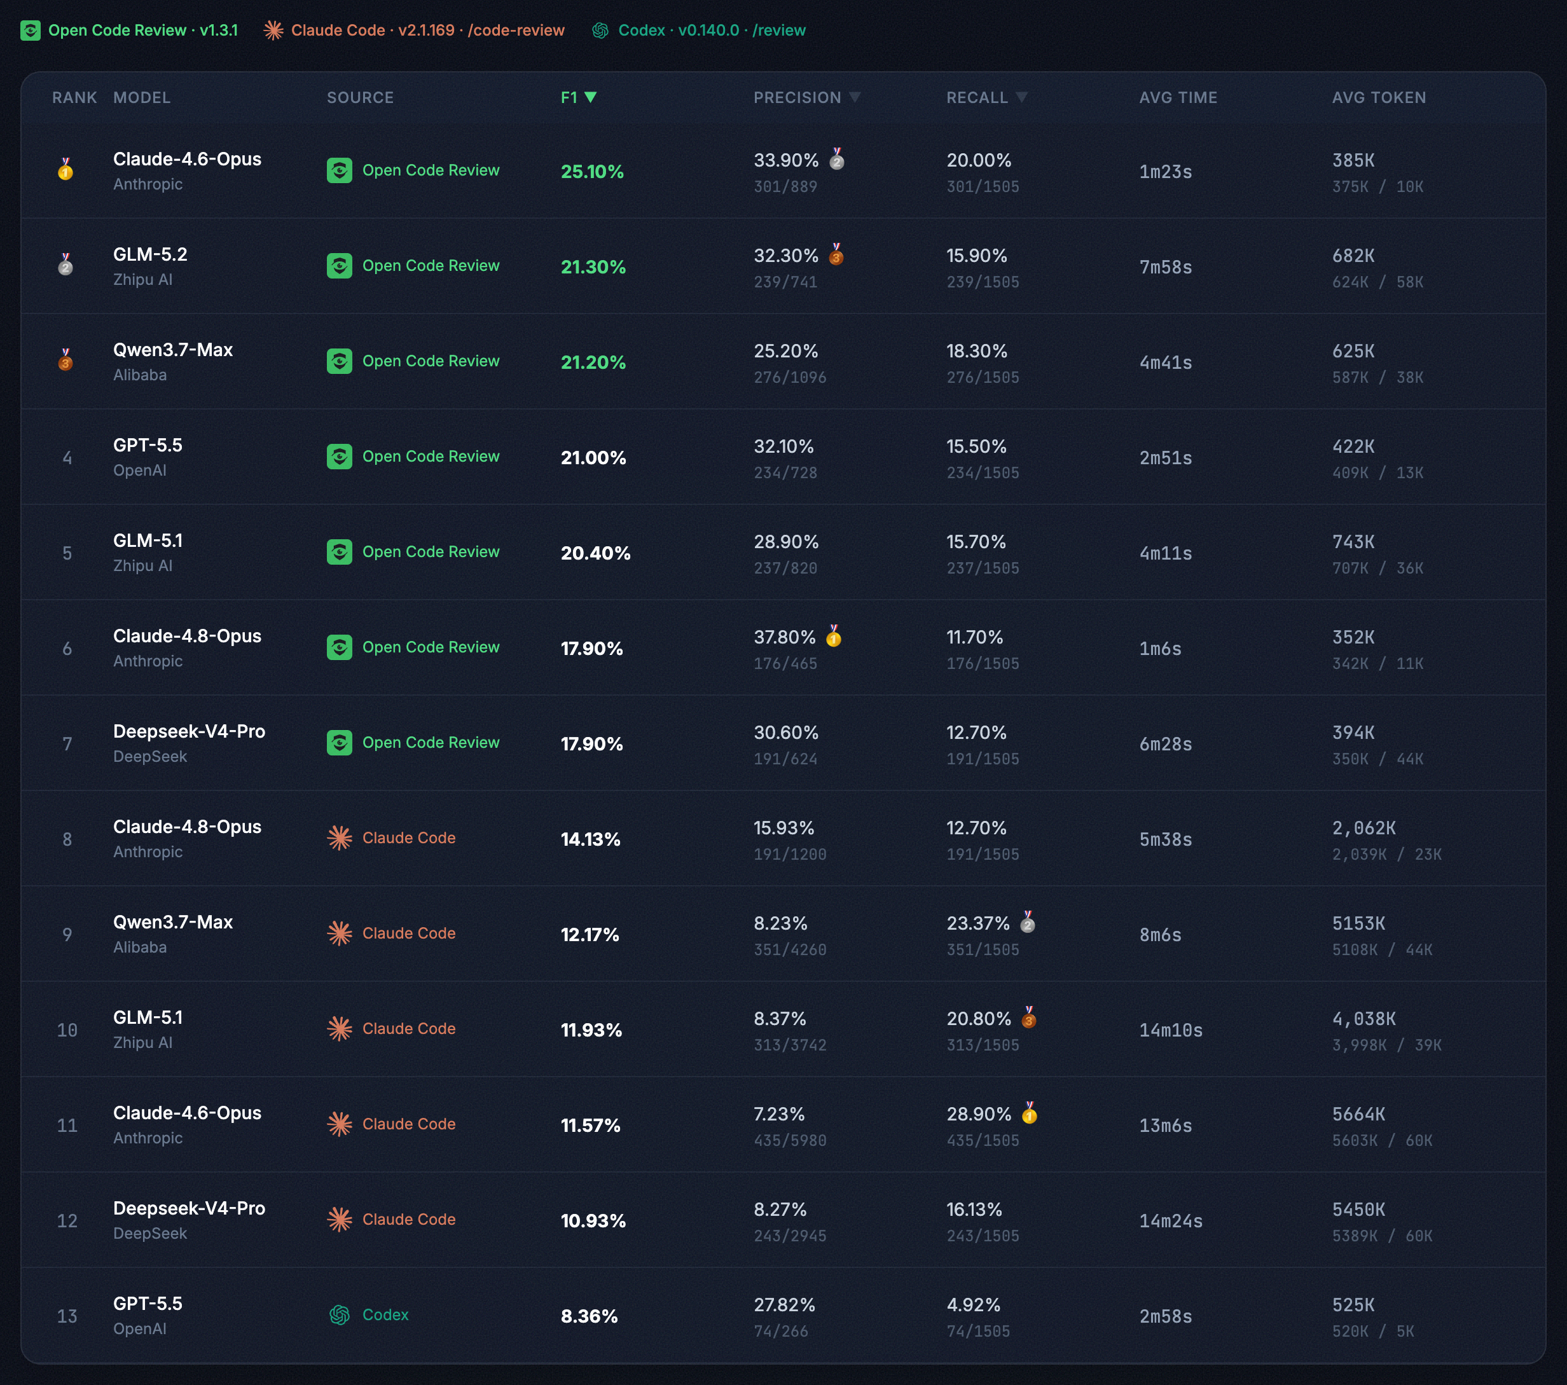Click the recall value '18.30%'
The width and height of the screenshot is (1567, 1385).
click(x=977, y=351)
